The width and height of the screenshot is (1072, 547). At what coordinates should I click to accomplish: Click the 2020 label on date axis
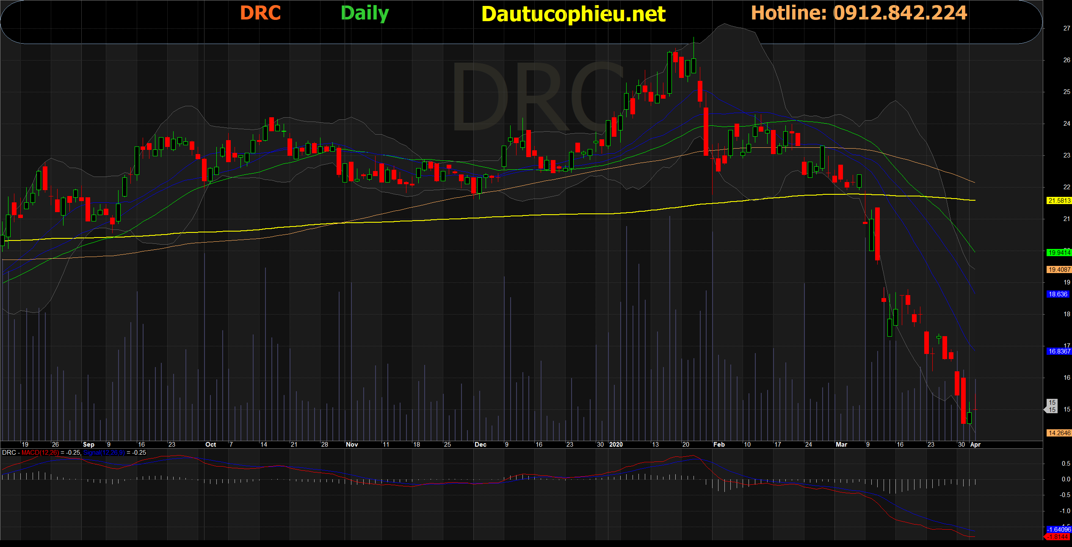point(616,445)
